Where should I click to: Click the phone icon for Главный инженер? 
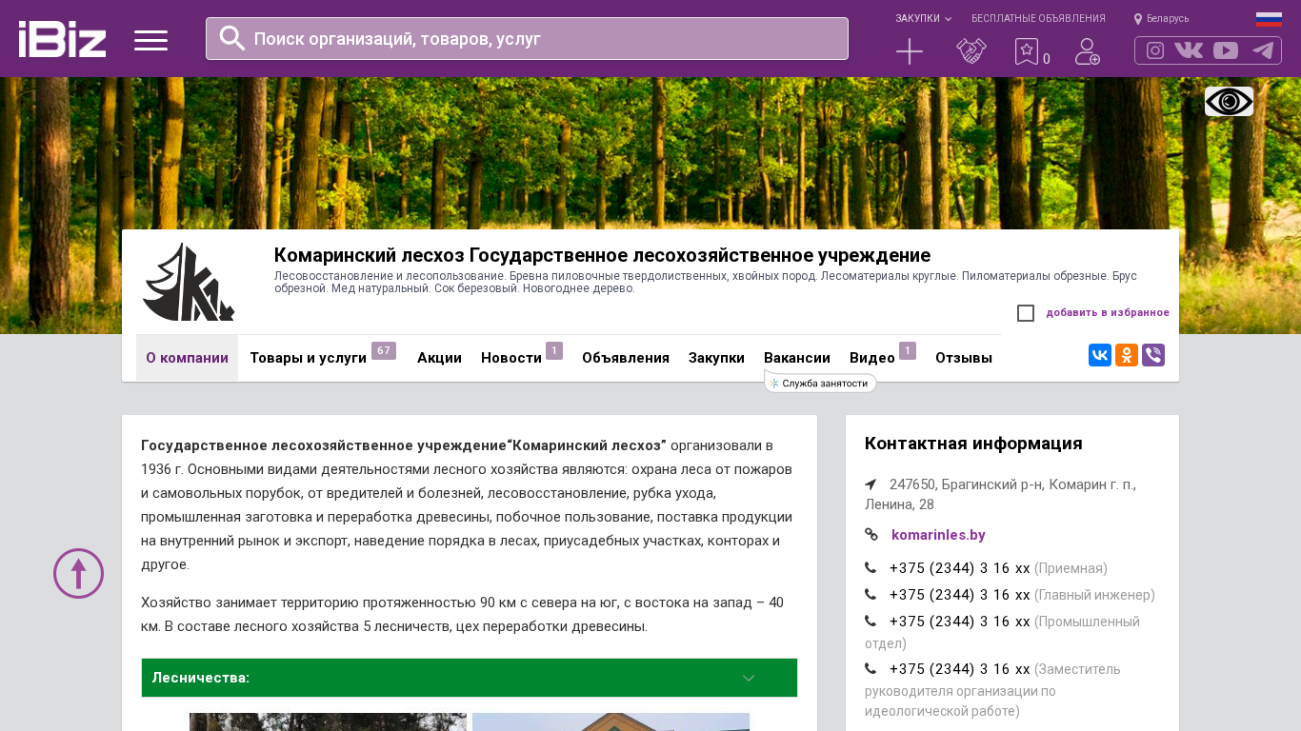(x=871, y=595)
